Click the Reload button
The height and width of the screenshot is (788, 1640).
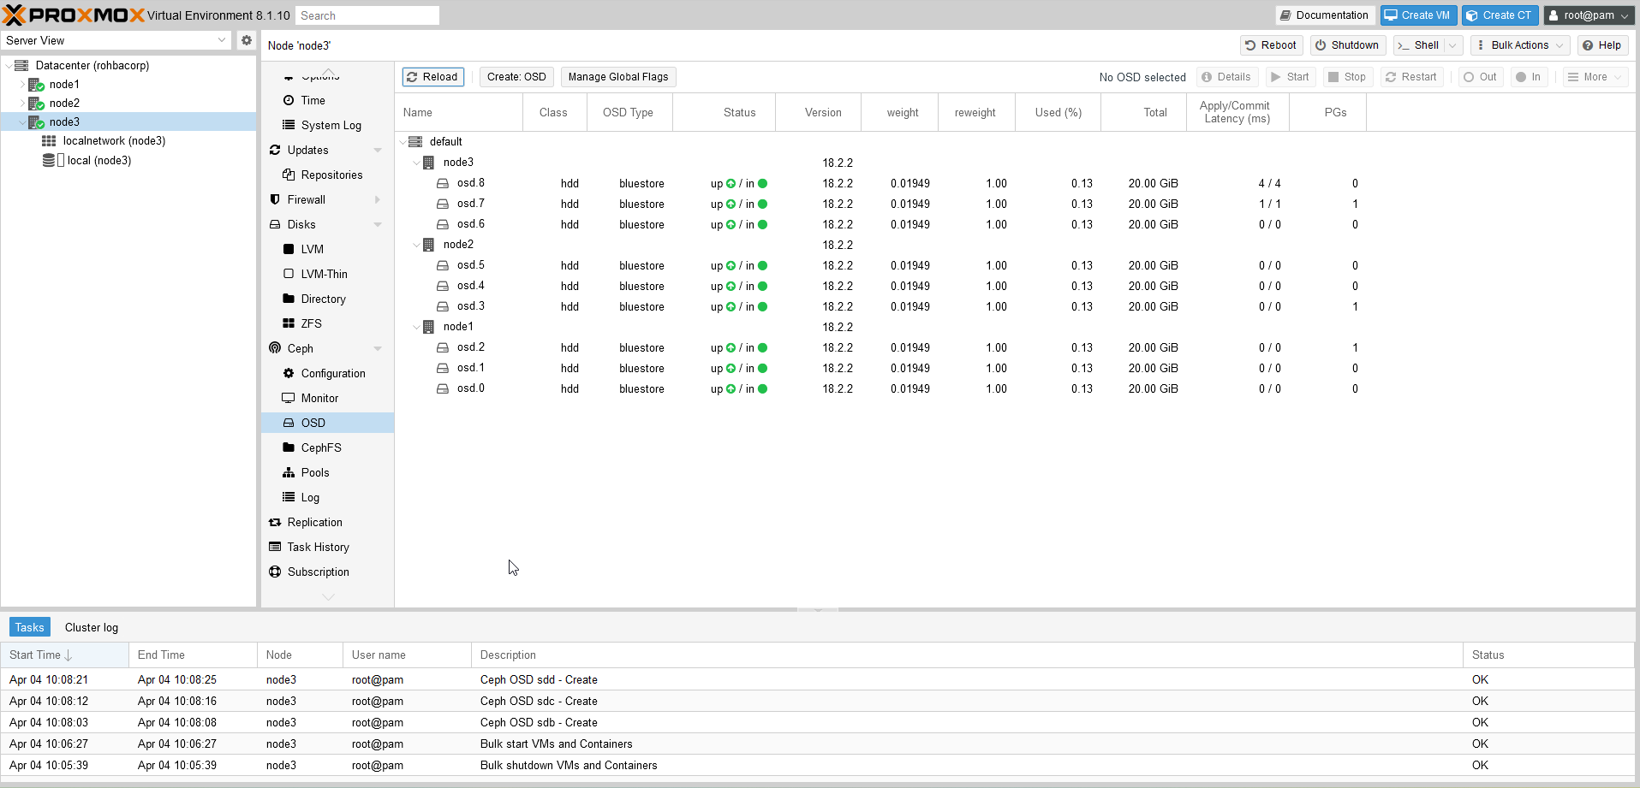point(433,77)
